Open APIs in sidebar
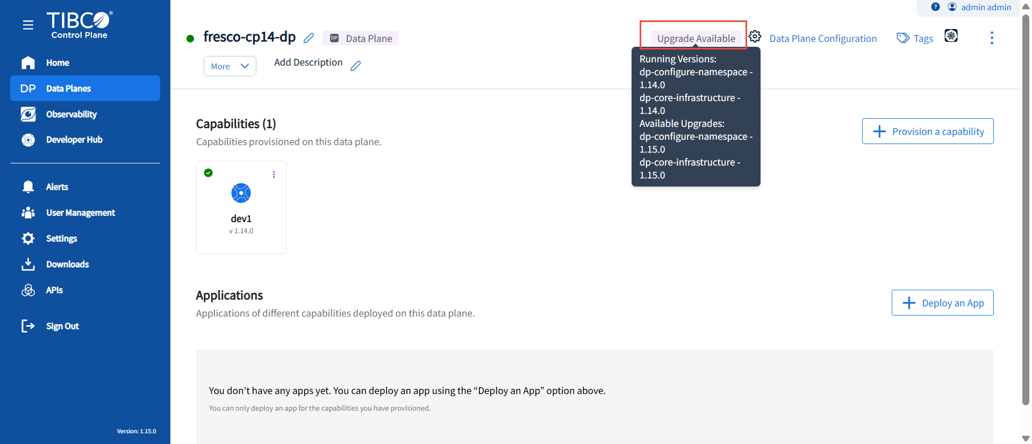Viewport: 1032px width, 444px height. tap(85, 290)
